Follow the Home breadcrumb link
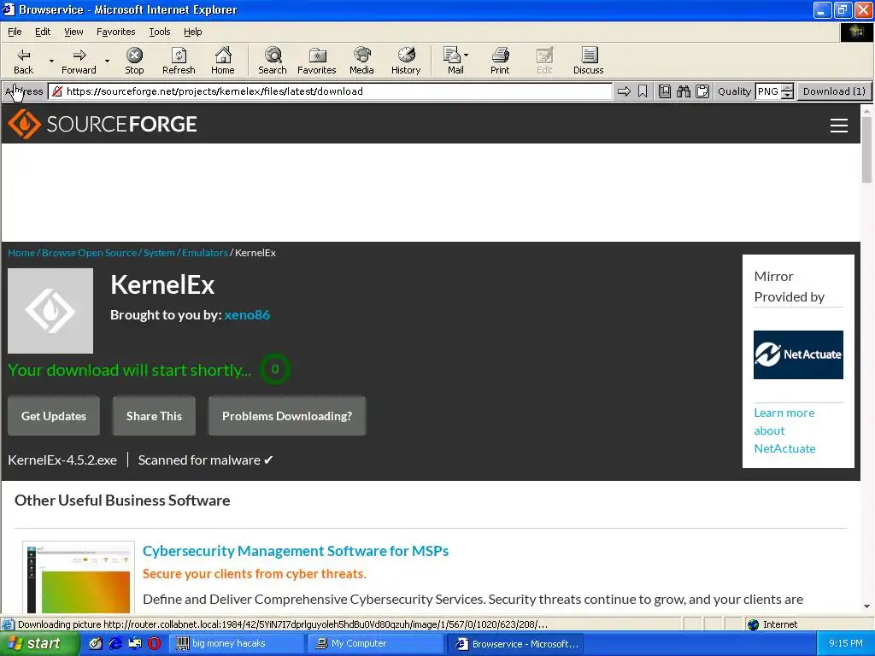 [21, 253]
